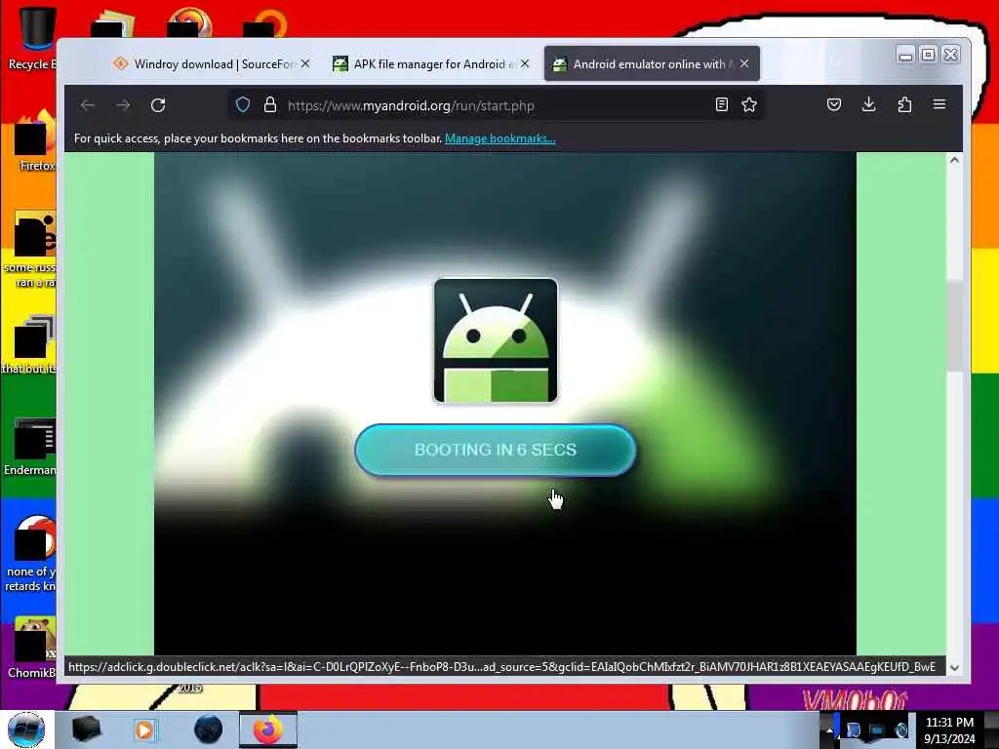Viewport: 999px width, 749px height.
Task: Click the BOOTING IN 6 SECS button
Action: pyautogui.click(x=496, y=450)
